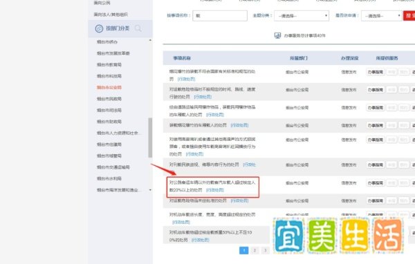415x264 pixels.
Task: Open item 装载烟花爆竹的车厢载人的处罚
Action: click(198, 125)
